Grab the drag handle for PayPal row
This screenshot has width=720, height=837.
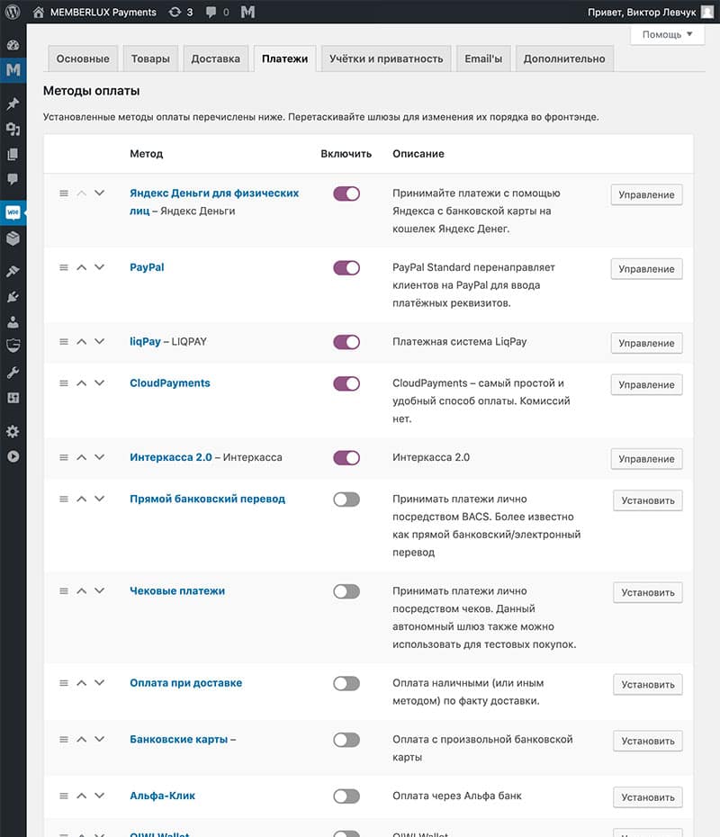(x=64, y=267)
